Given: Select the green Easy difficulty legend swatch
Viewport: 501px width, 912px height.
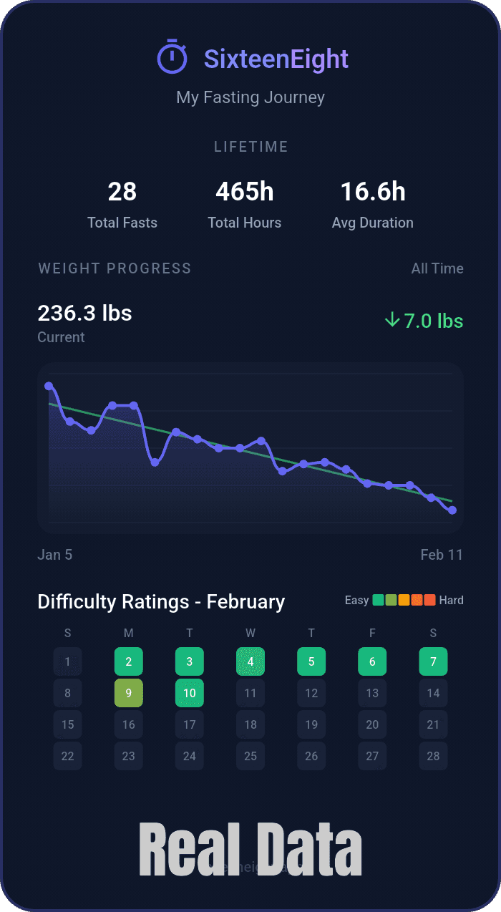Looking at the screenshot, I should click(x=378, y=600).
